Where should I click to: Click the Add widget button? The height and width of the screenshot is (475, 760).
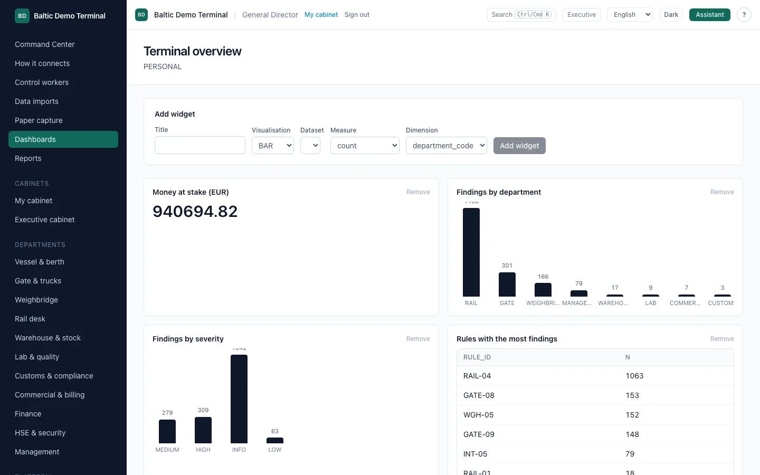coord(519,146)
